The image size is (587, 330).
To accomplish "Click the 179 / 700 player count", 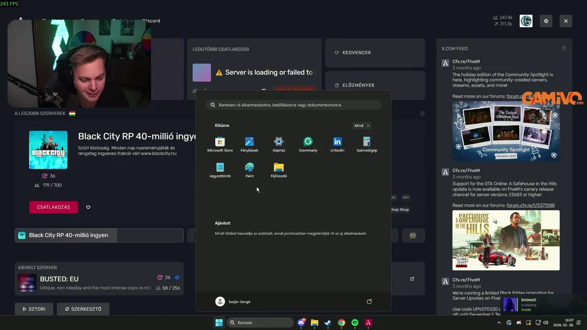I will (48, 185).
